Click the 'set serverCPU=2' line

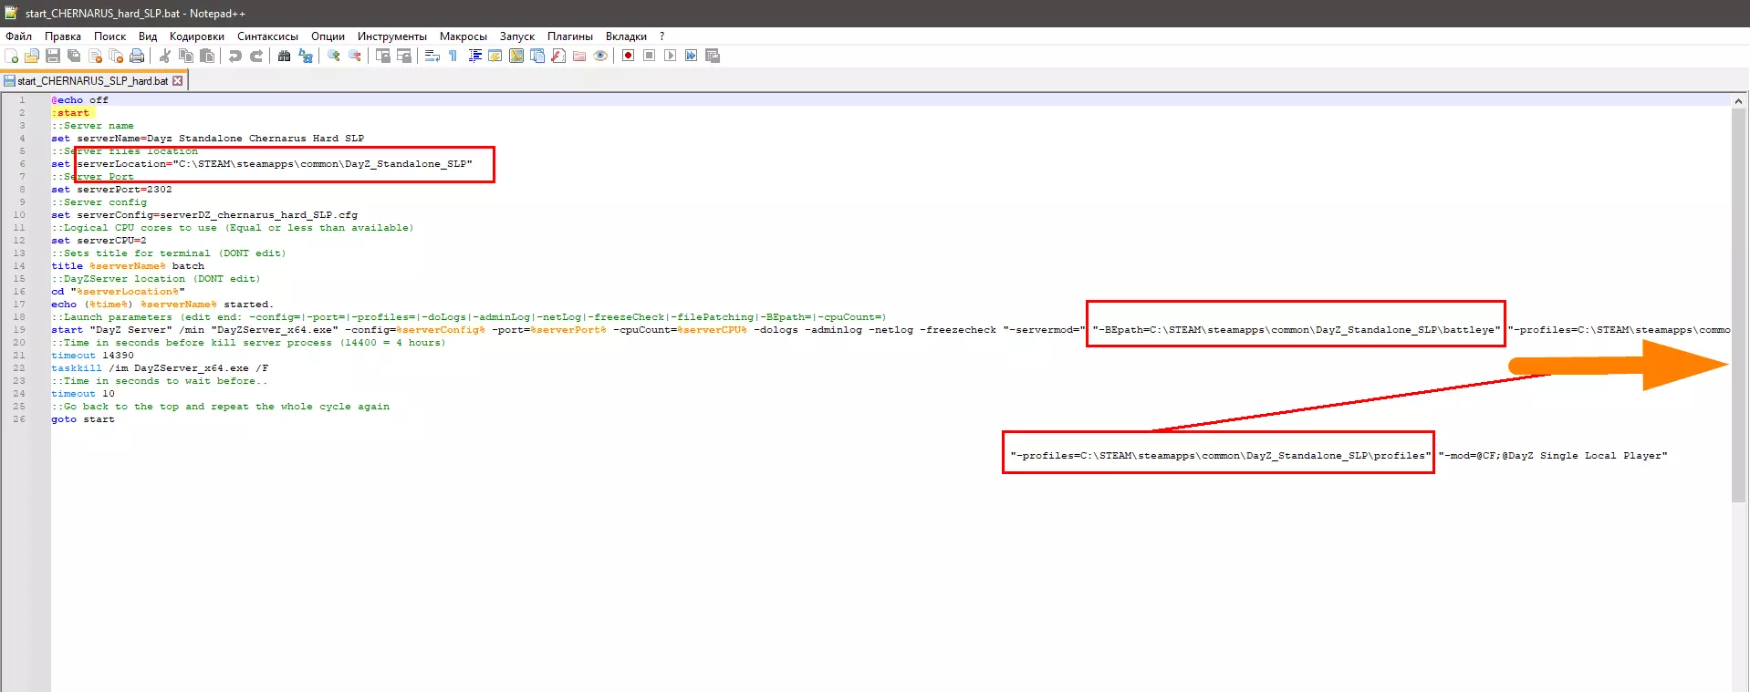pos(99,241)
